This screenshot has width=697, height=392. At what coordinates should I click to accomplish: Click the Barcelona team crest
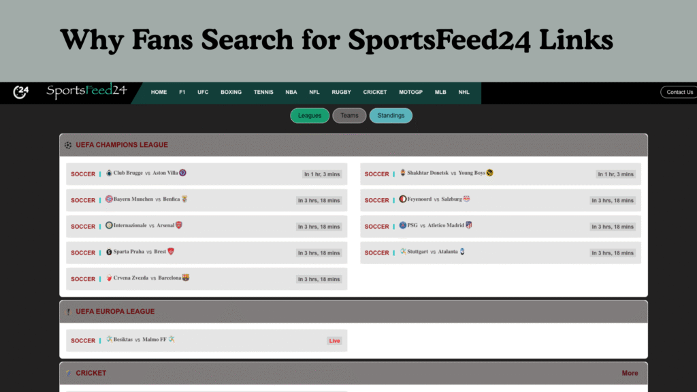[x=186, y=278]
